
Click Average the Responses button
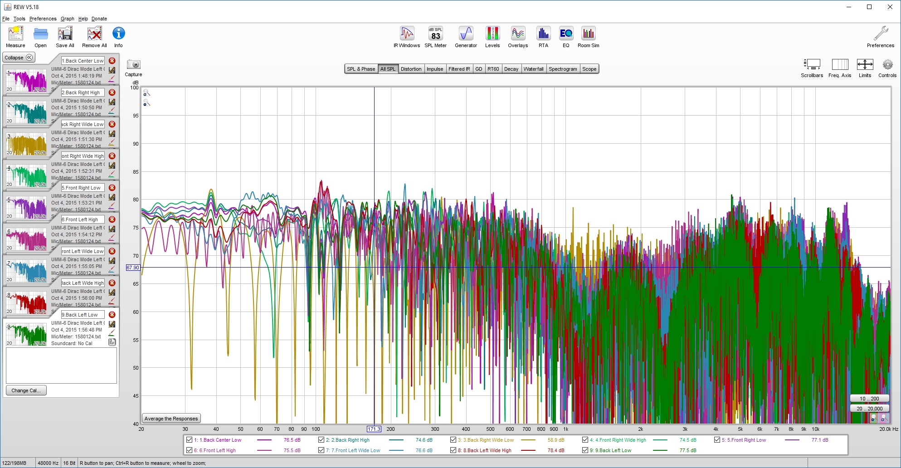(171, 419)
